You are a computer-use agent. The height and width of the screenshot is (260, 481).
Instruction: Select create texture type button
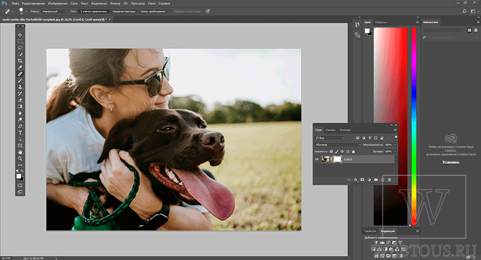pos(124,11)
